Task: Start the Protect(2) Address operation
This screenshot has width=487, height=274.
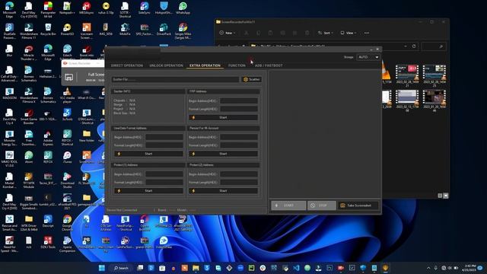Action: point(223,191)
